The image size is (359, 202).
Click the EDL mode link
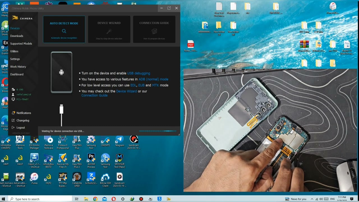pos(133,85)
